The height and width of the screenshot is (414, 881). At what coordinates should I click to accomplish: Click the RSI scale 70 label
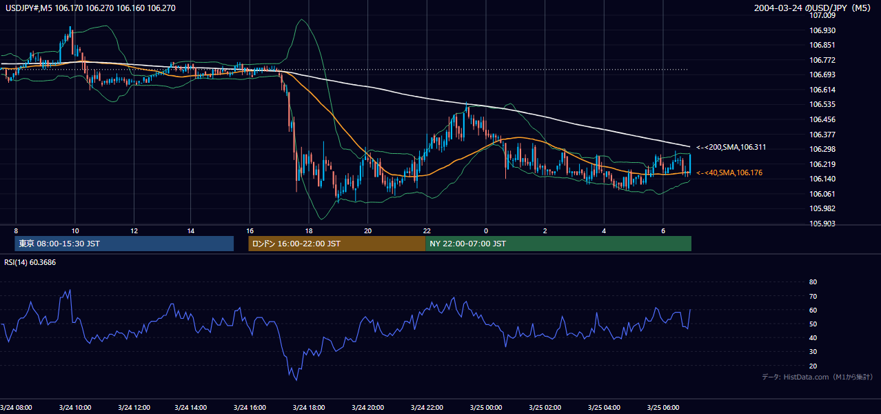pos(813,296)
